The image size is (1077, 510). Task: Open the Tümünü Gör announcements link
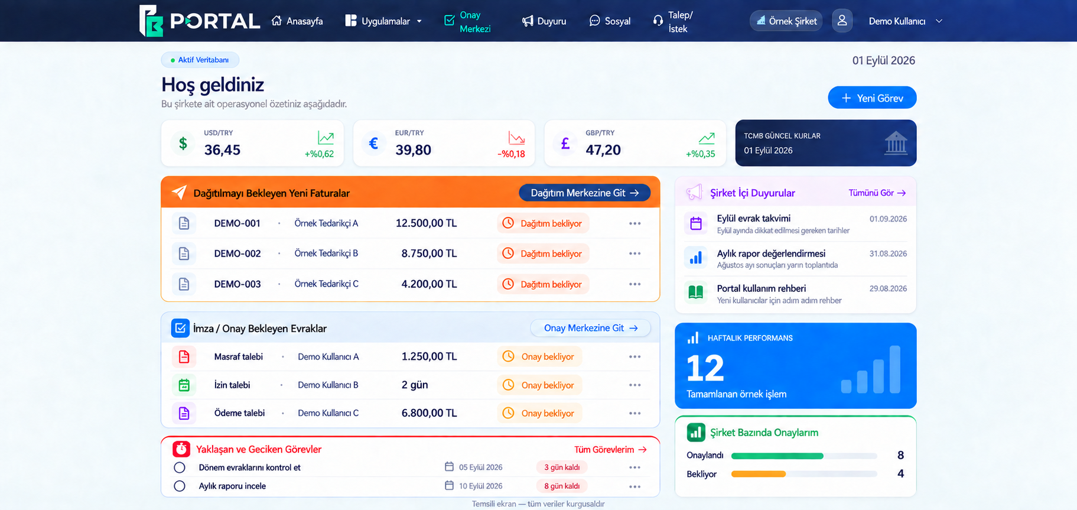877,193
